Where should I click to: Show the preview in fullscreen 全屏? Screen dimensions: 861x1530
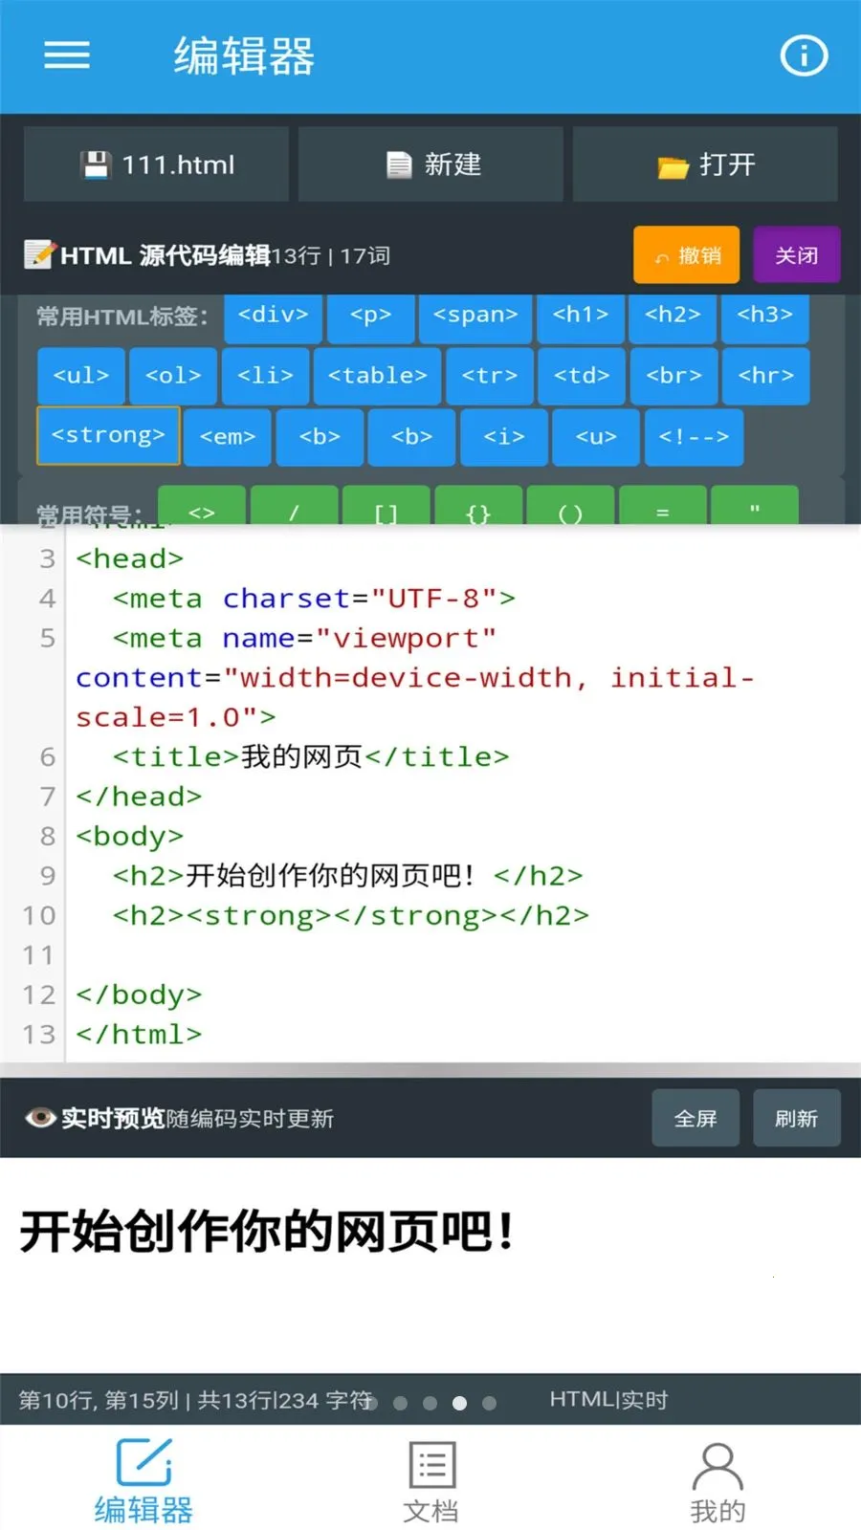coord(695,1118)
